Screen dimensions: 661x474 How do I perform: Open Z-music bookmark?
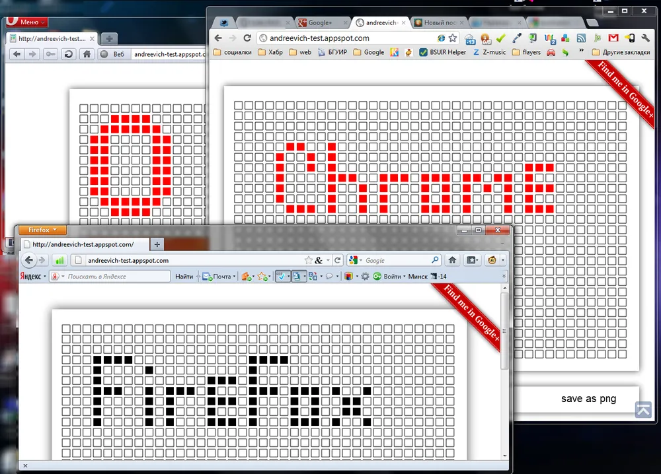489,52
